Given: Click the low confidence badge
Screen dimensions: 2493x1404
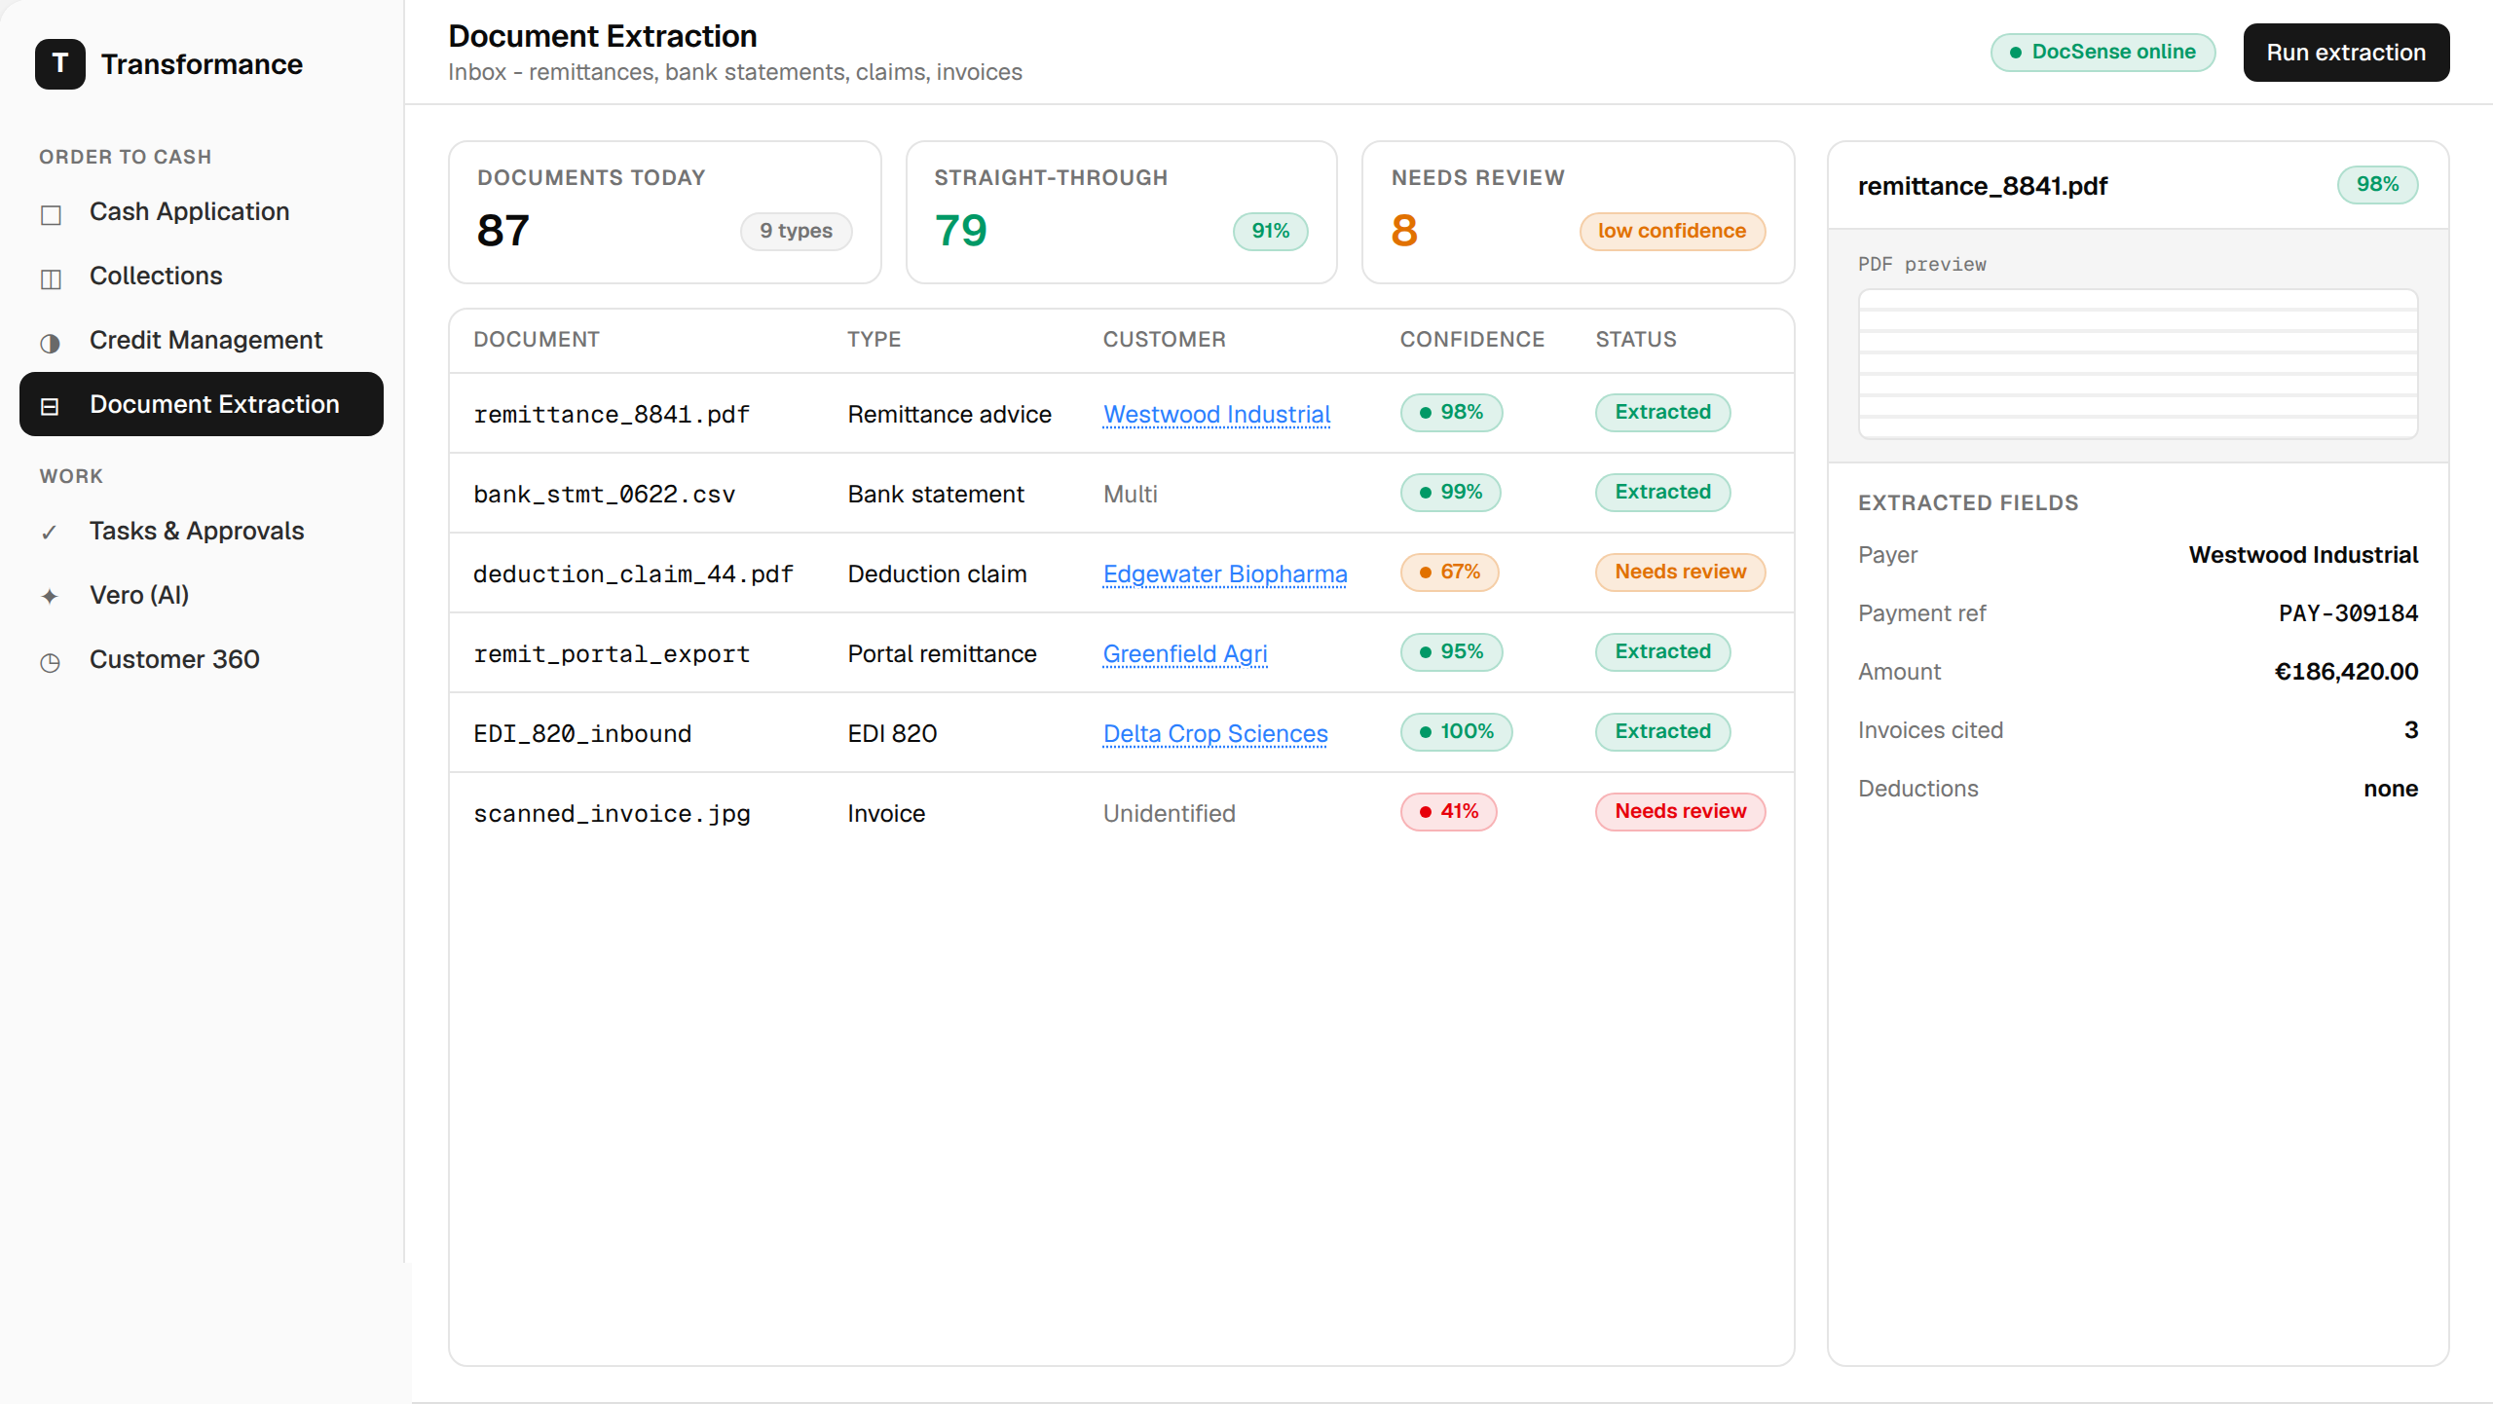Looking at the screenshot, I should [x=1671, y=231].
